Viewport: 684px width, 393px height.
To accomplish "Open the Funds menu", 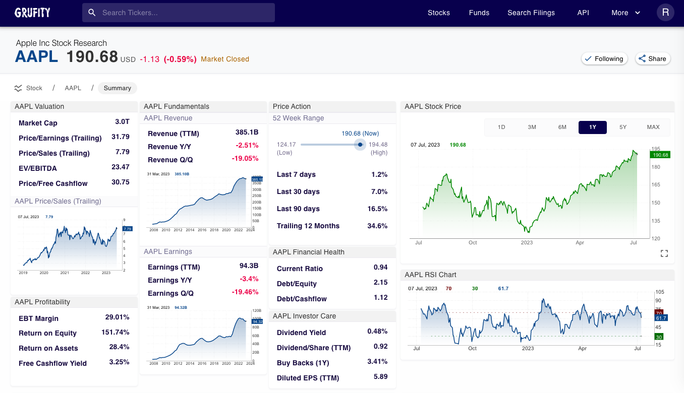I will [479, 13].
